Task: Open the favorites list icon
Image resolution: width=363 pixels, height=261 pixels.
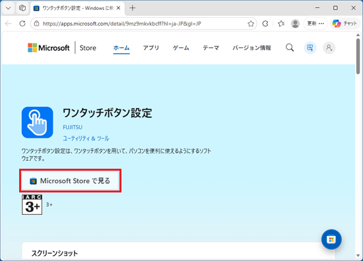Action: [x=281, y=24]
